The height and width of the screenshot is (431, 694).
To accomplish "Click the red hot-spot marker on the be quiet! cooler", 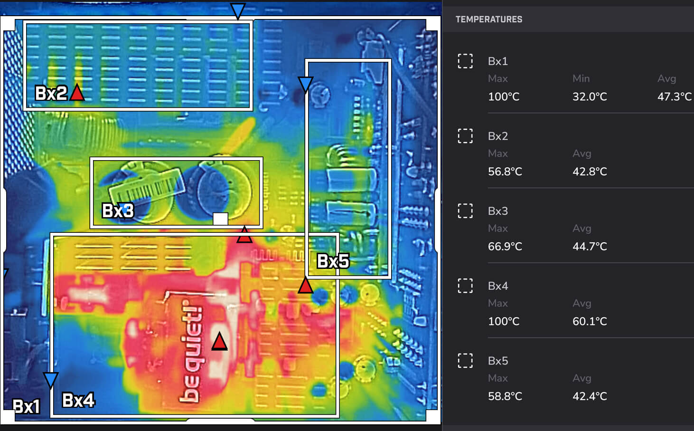I will click(219, 342).
